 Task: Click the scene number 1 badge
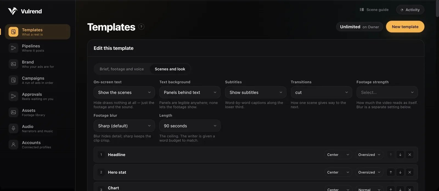[x=101, y=155]
